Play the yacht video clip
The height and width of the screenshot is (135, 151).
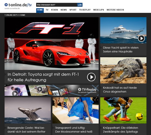141,38
